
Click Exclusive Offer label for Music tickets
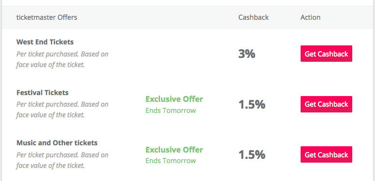[174, 150]
